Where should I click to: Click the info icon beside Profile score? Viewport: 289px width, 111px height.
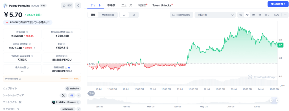click(x=20, y=79)
